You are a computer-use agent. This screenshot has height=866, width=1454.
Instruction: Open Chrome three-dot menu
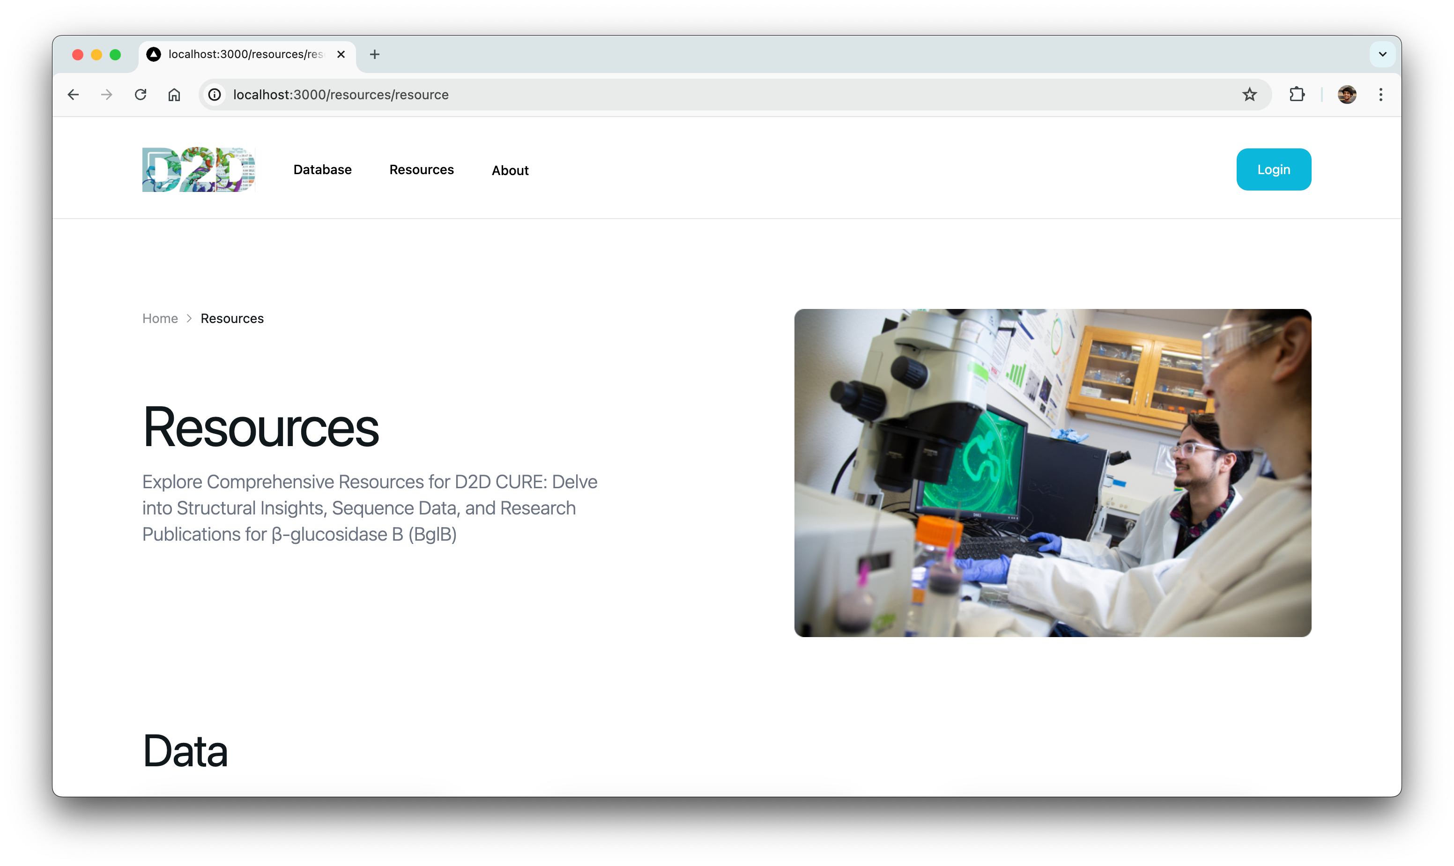click(1380, 95)
